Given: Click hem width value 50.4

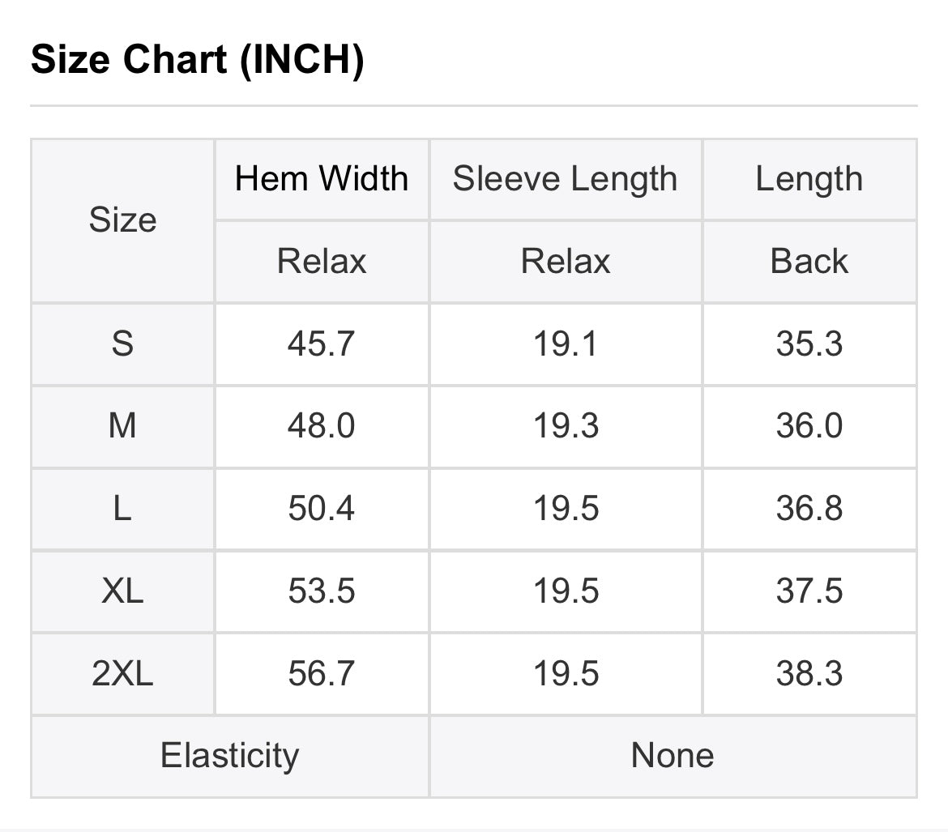Looking at the screenshot, I should click(x=321, y=509).
